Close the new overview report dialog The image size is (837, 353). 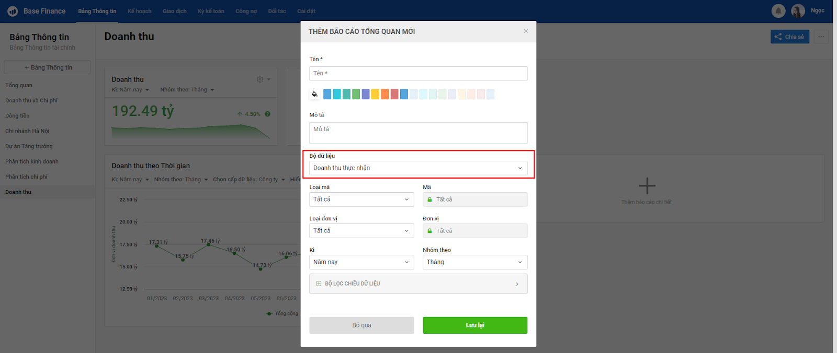pyautogui.click(x=526, y=31)
